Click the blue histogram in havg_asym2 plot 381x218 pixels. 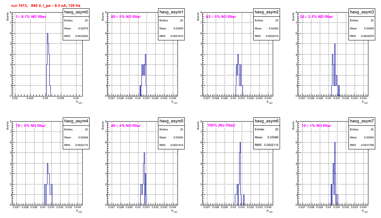239,75
